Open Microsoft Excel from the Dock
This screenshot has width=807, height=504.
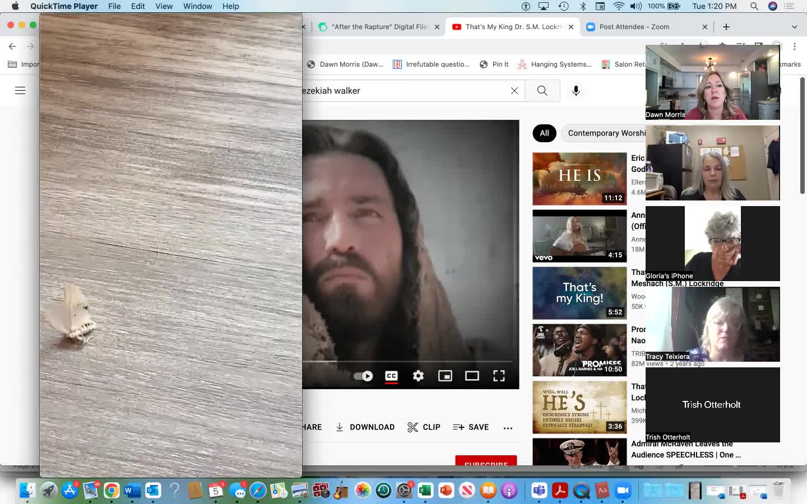click(x=425, y=491)
